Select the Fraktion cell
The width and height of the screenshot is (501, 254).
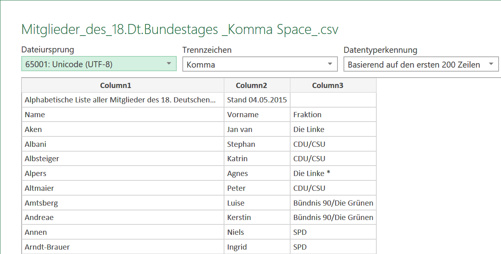coord(333,114)
